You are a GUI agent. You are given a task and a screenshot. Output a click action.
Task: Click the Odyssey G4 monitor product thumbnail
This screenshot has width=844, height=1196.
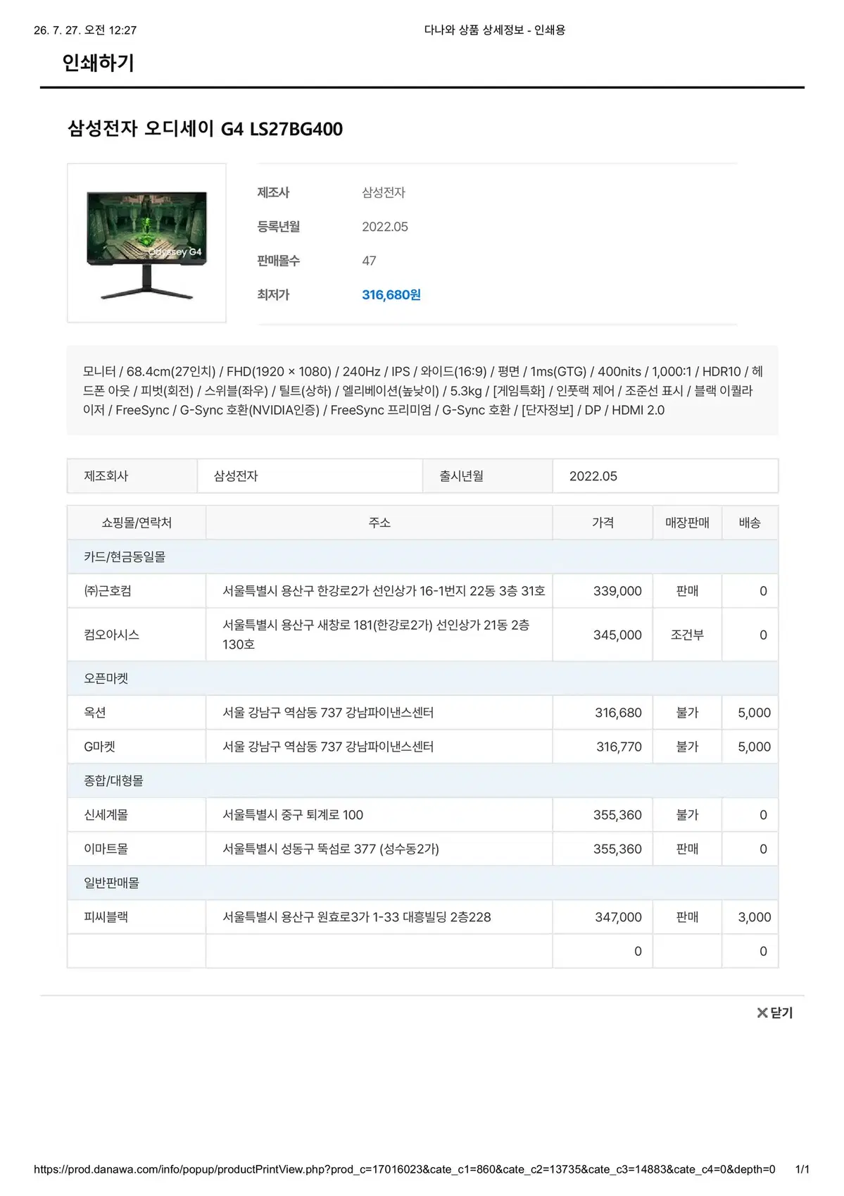[146, 243]
